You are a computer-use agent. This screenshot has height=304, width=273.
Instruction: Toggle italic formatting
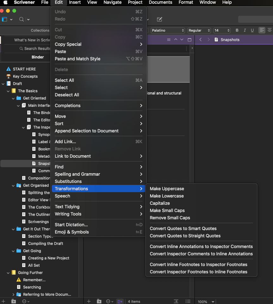[x=244, y=30]
